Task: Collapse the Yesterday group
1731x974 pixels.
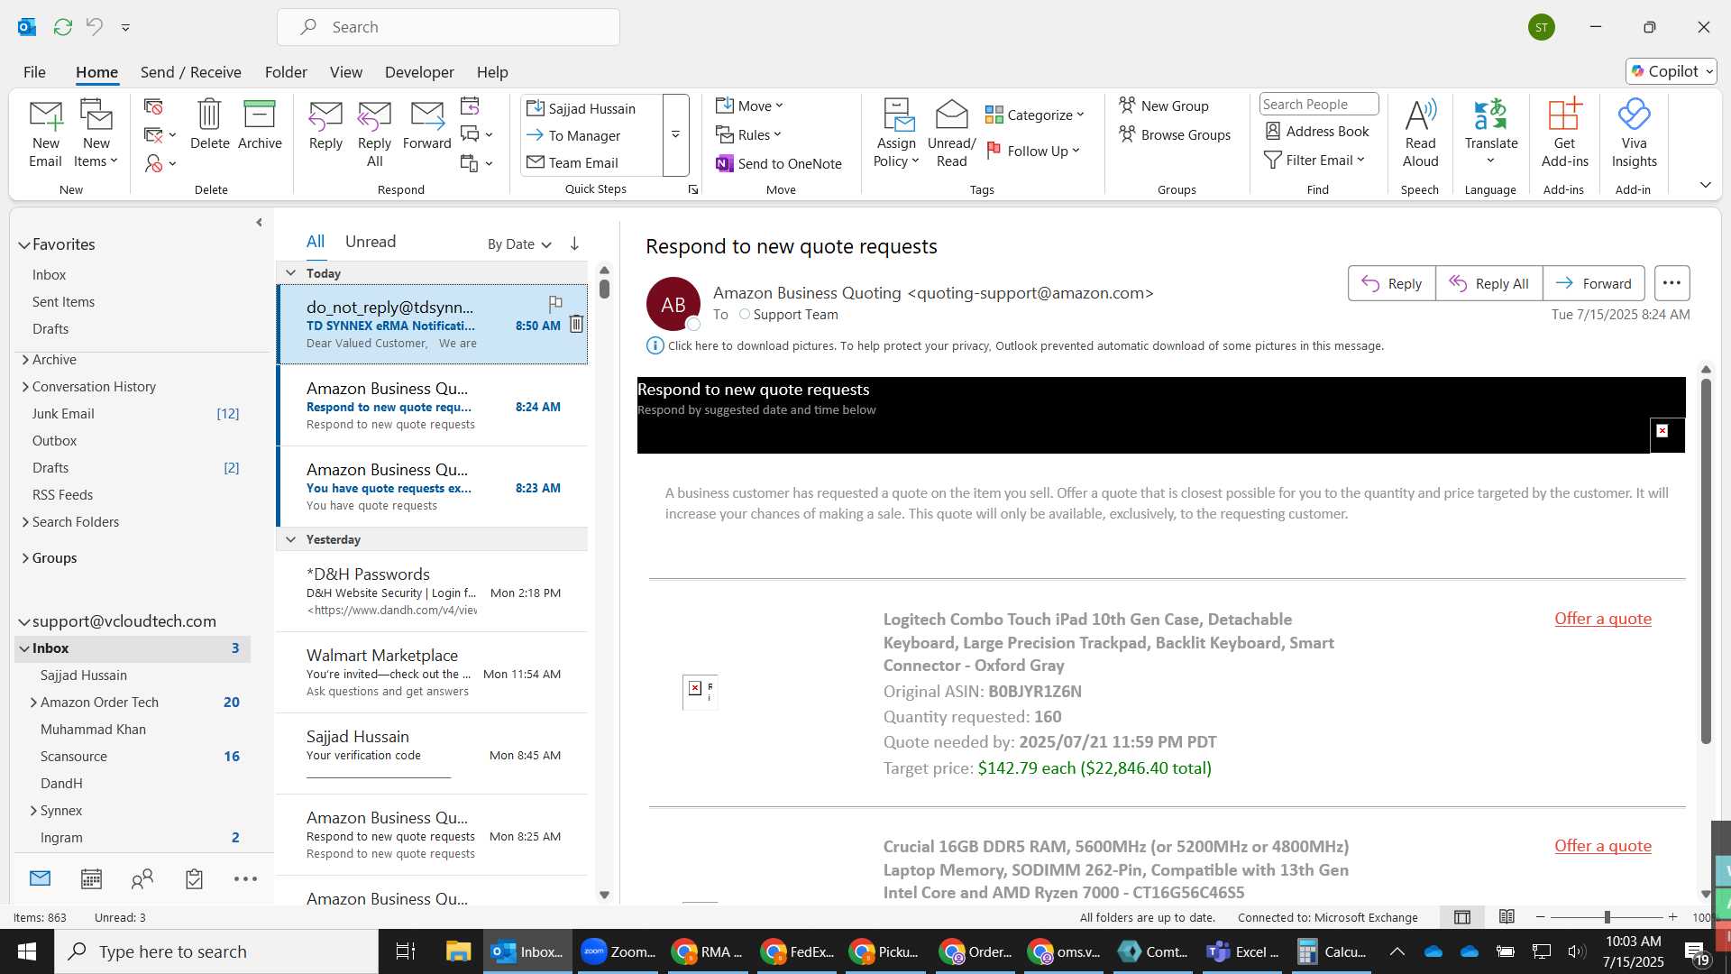Action: tap(290, 539)
